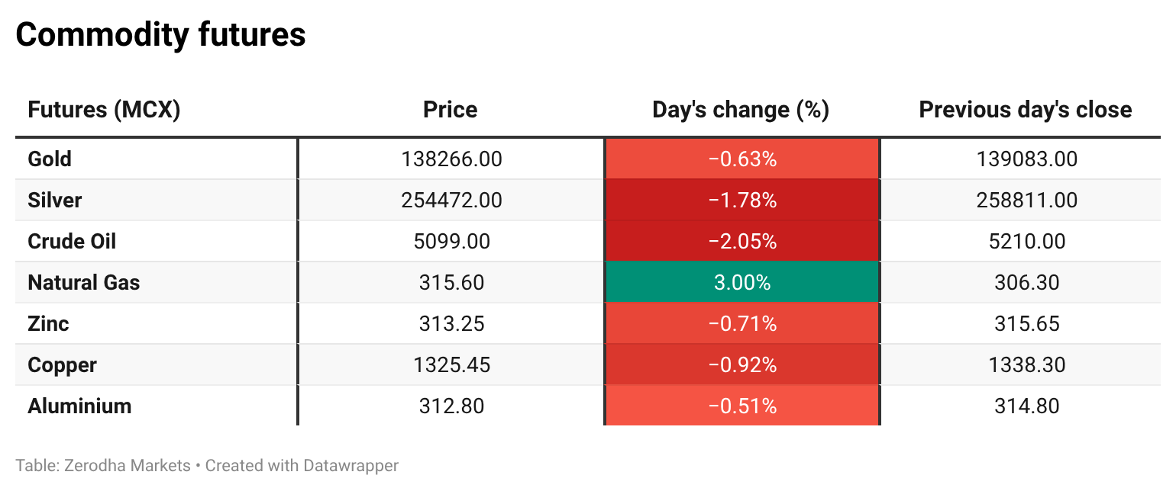Select the Zinc row label

48,323
